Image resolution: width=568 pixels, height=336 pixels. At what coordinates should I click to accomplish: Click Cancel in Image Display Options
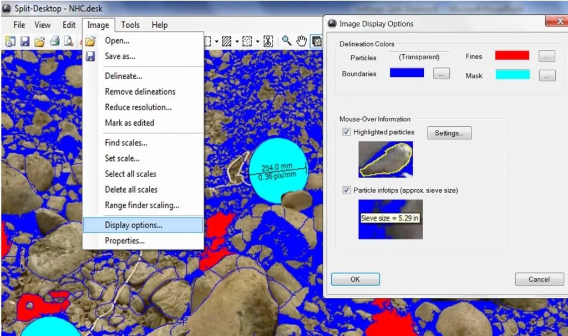click(x=539, y=279)
